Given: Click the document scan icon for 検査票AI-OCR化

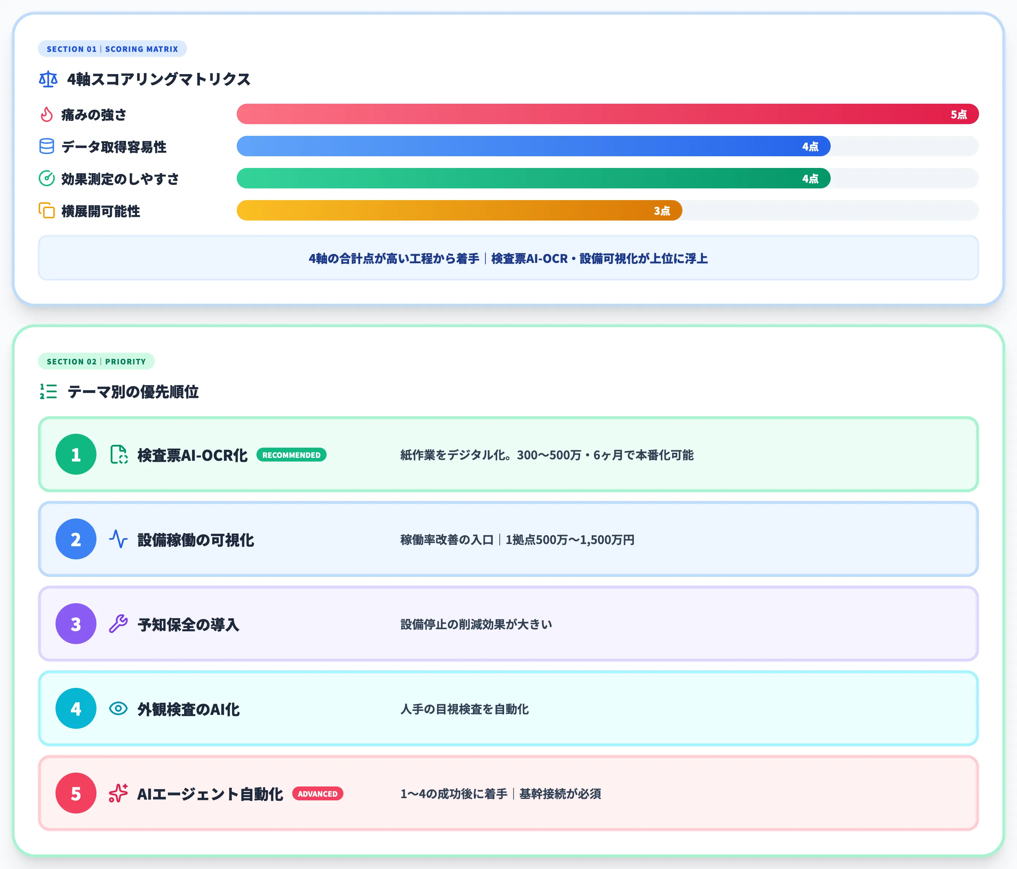Looking at the screenshot, I should pos(119,454).
